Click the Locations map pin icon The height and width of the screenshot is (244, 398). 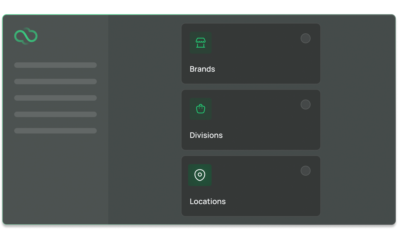(200, 175)
